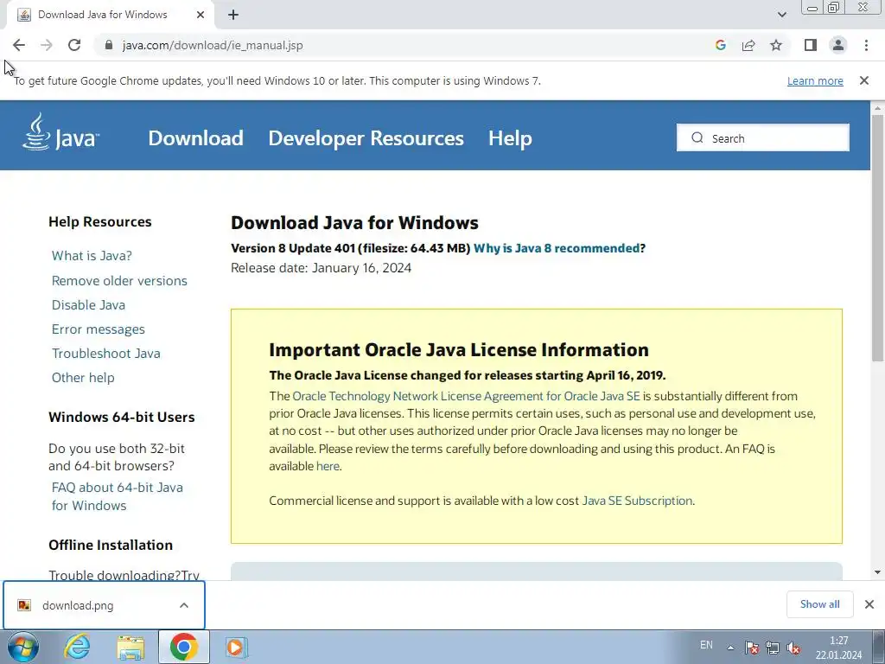
Task: Close the Download Java for Windows tab
Action: (x=201, y=15)
